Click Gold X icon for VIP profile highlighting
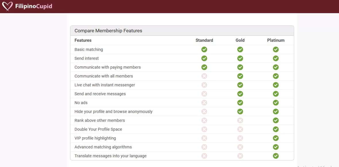Screen dimensions: 339x167 pyautogui.click(x=240, y=138)
